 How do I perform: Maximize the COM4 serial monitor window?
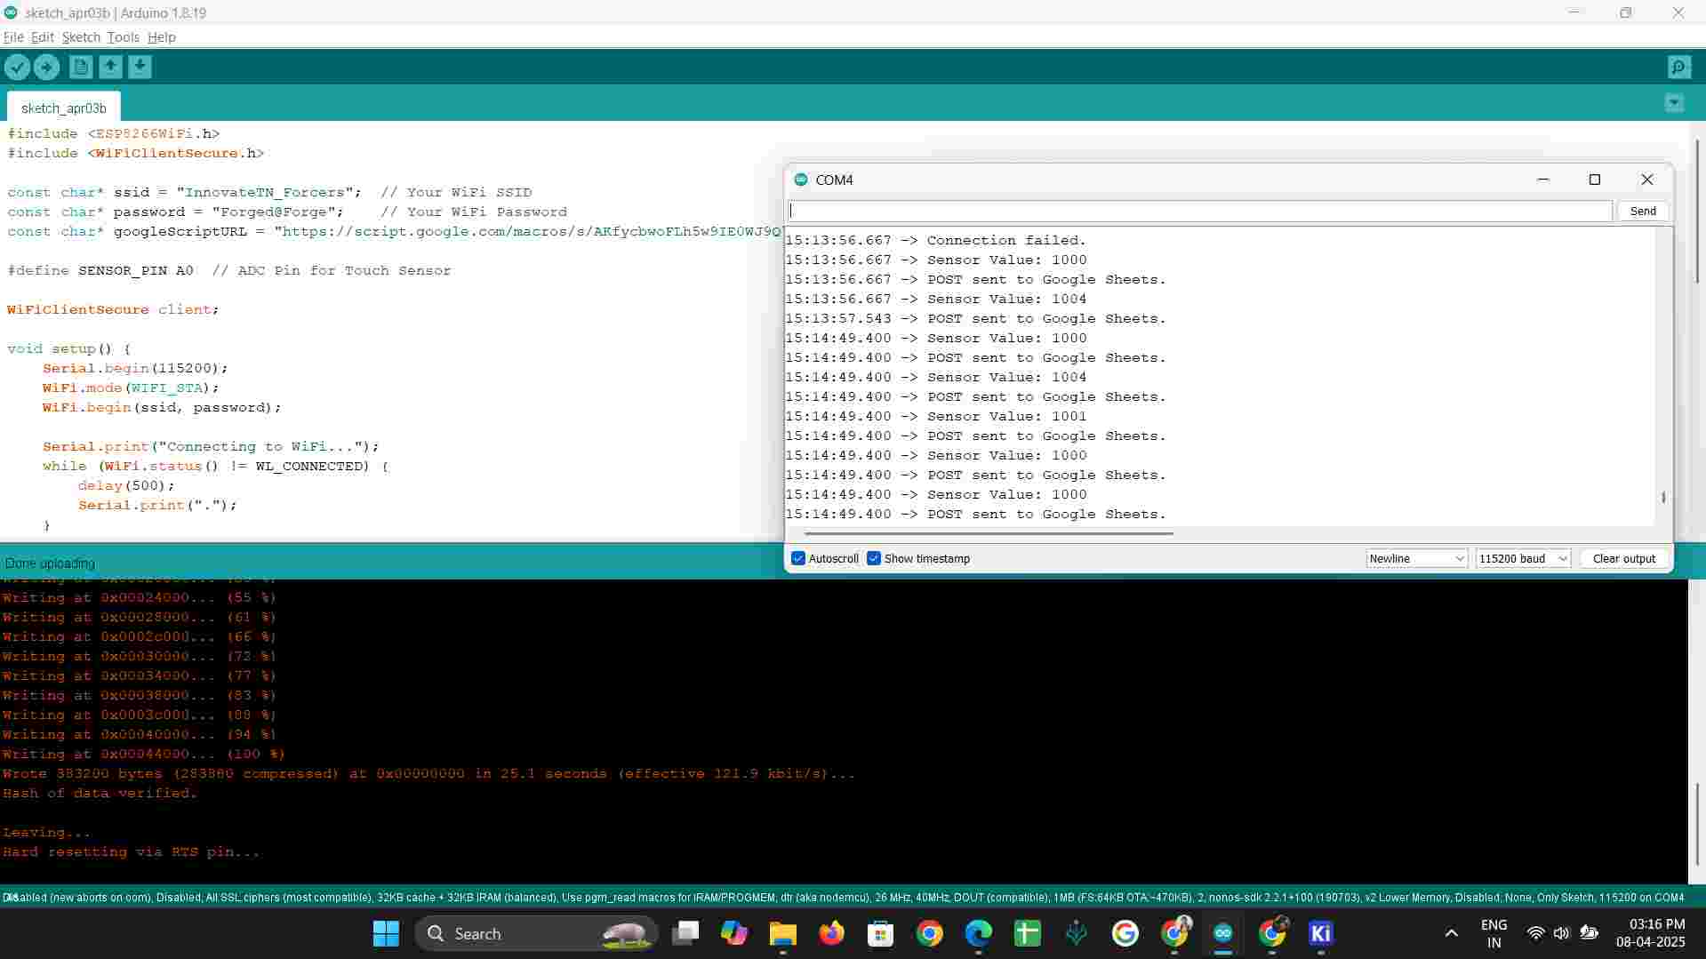coord(1595,180)
